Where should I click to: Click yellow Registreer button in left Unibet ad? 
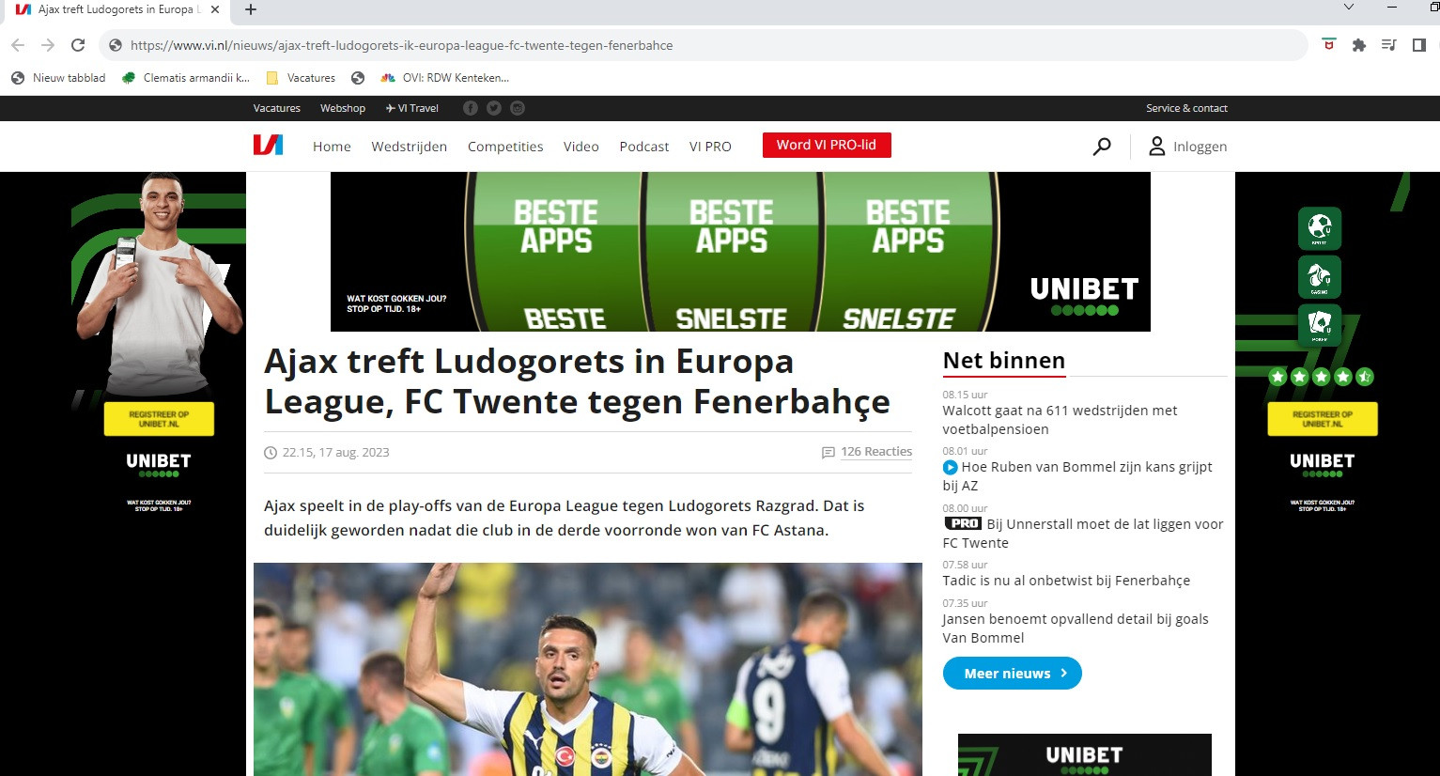pyautogui.click(x=159, y=419)
